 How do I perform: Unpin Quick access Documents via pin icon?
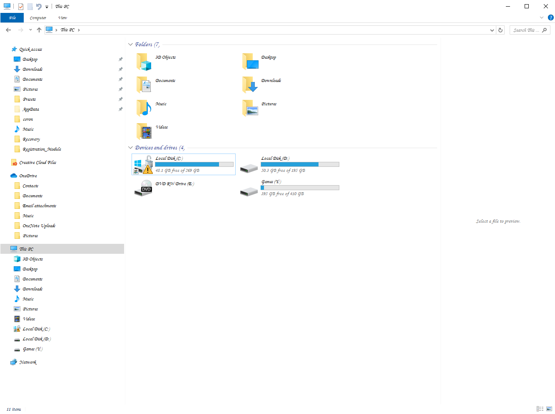click(120, 79)
